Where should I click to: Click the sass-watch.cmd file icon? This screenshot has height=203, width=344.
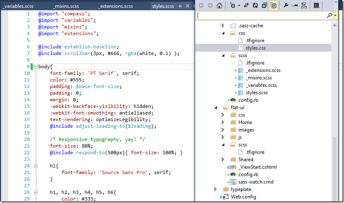pos(233,182)
